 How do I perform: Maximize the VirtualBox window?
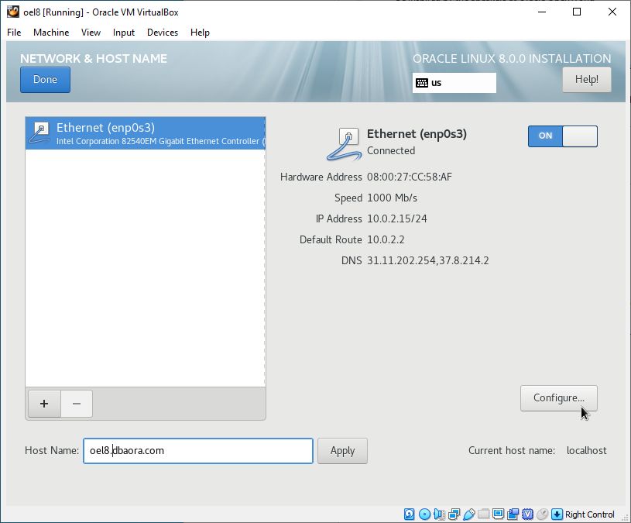point(577,12)
